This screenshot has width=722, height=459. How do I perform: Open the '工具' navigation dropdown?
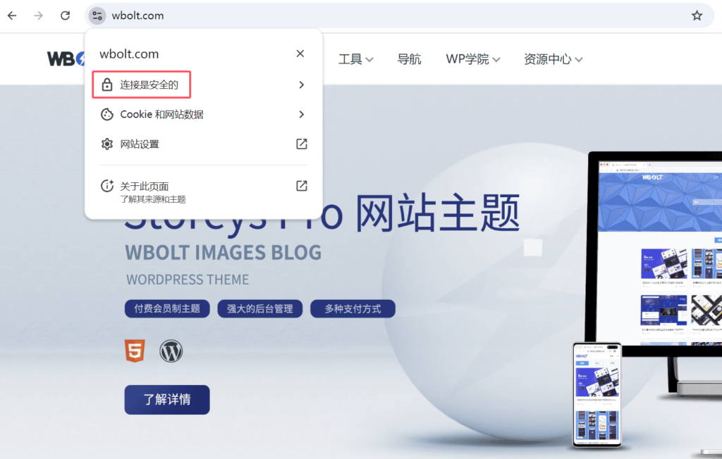pyautogui.click(x=355, y=59)
